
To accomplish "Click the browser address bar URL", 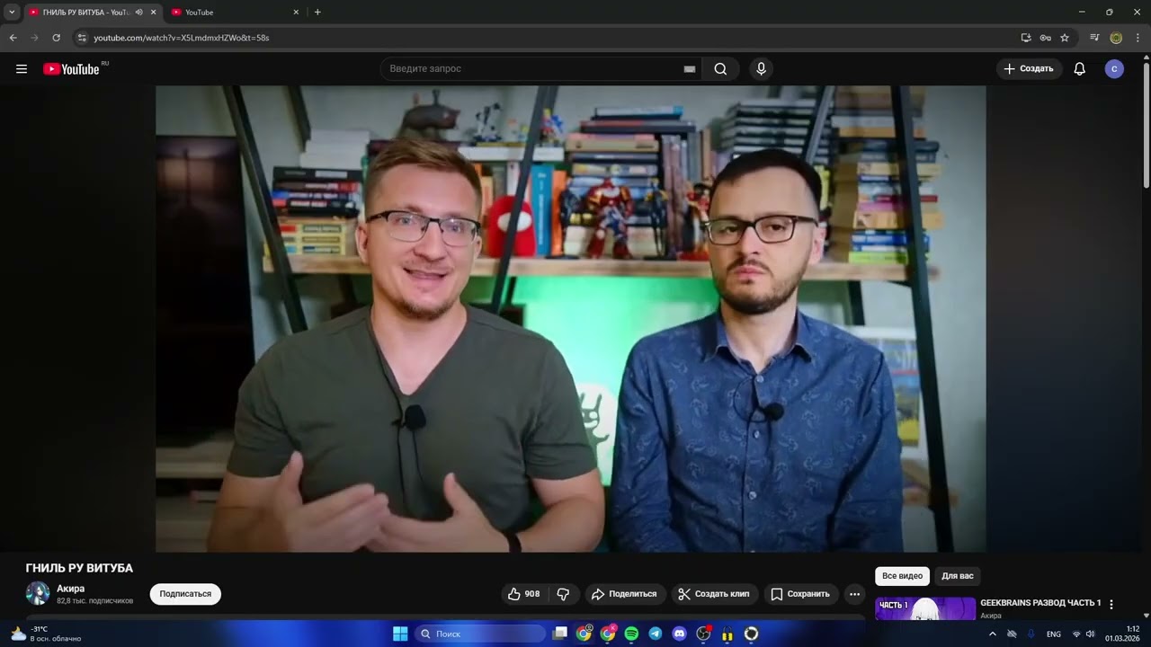I will click(x=182, y=38).
